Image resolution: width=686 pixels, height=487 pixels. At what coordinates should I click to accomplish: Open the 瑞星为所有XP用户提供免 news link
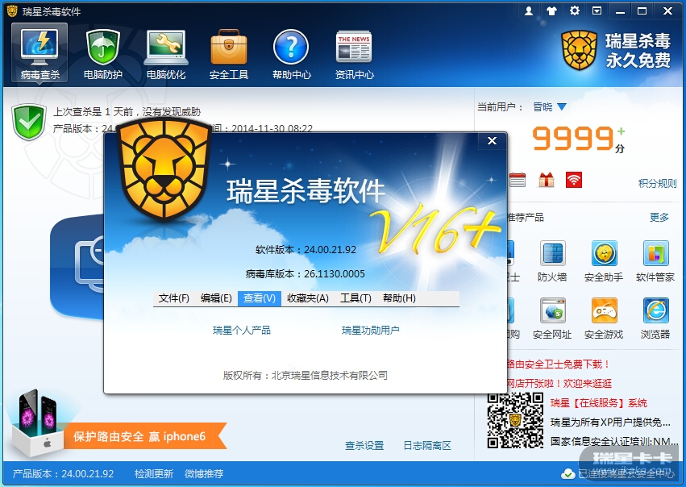click(x=610, y=422)
